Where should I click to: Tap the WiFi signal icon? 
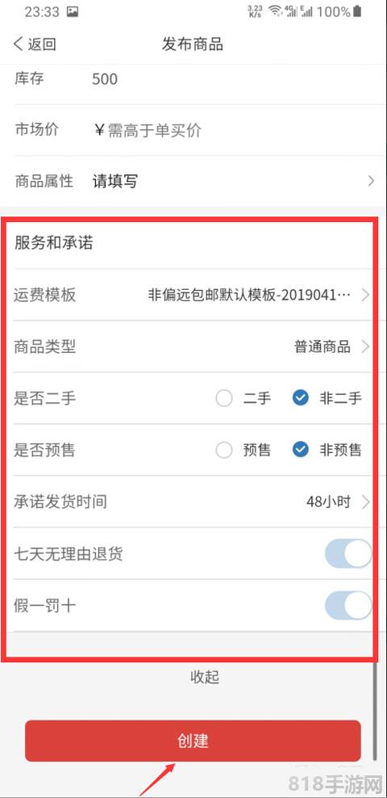tap(275, 11)
